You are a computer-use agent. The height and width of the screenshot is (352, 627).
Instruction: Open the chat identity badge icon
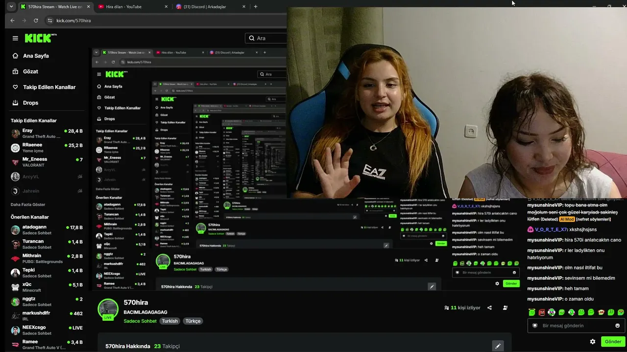535,326
